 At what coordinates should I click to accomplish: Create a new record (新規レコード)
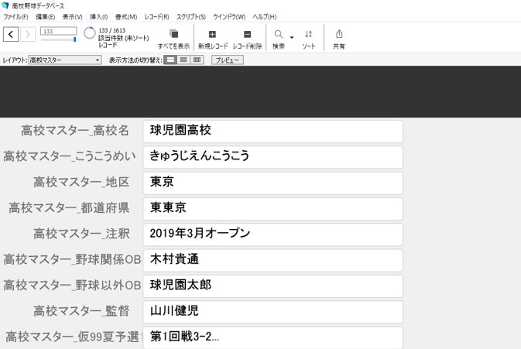tap(213, 34)
